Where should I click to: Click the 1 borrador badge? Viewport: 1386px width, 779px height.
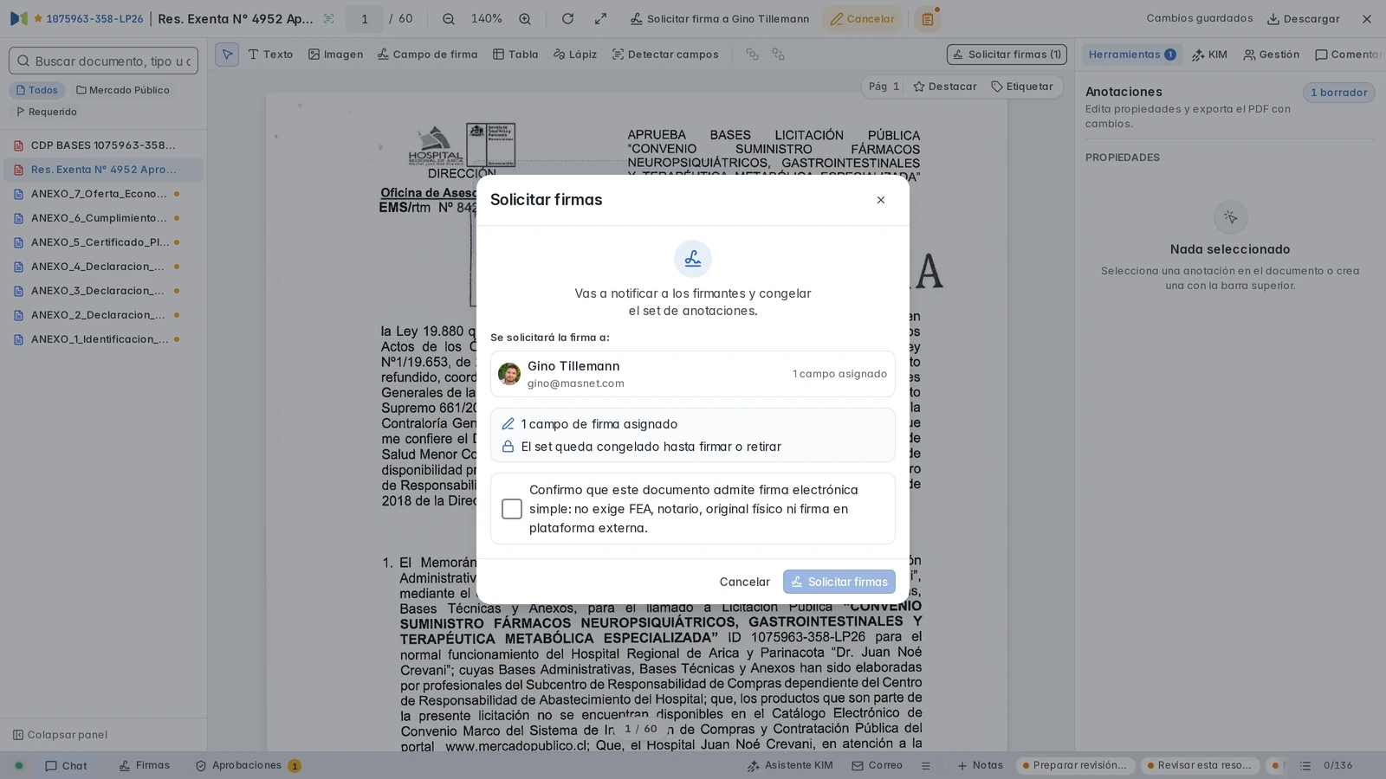[1338, 93]
